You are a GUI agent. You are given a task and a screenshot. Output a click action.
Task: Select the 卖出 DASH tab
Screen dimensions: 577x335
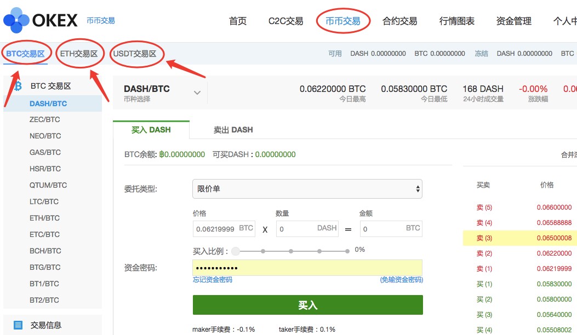[233, 130]
